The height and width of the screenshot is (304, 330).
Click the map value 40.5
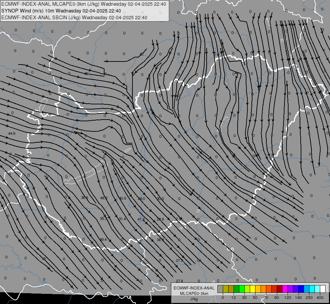coord(123,198)
